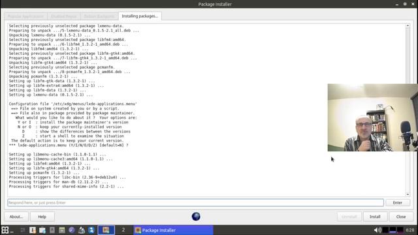Screen dimensions: 418x235
Task: Click the 'Setting up libmenu-cache-bin' line
Action: click(x=57, y=154)
